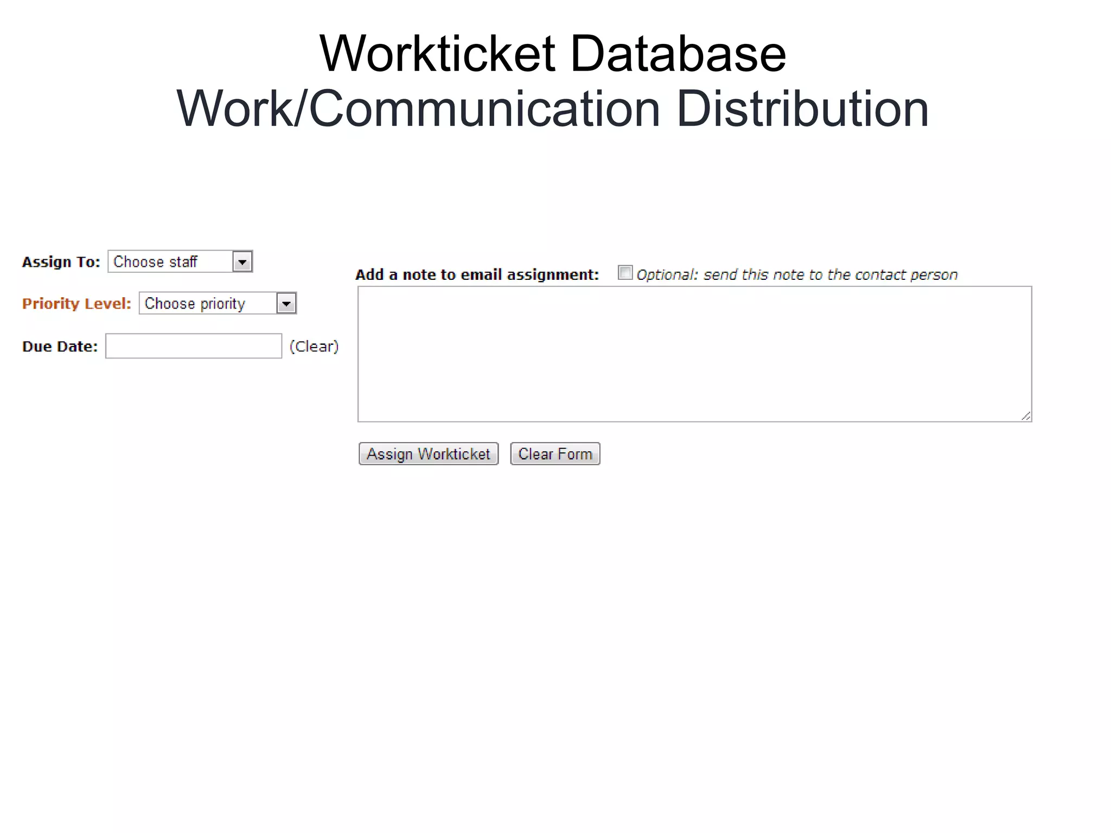Image resolution: width=1111 pixels, height=833 pixels.
Task: Enable the send note to contact checkbox
Action: click(x=625, y=273)
